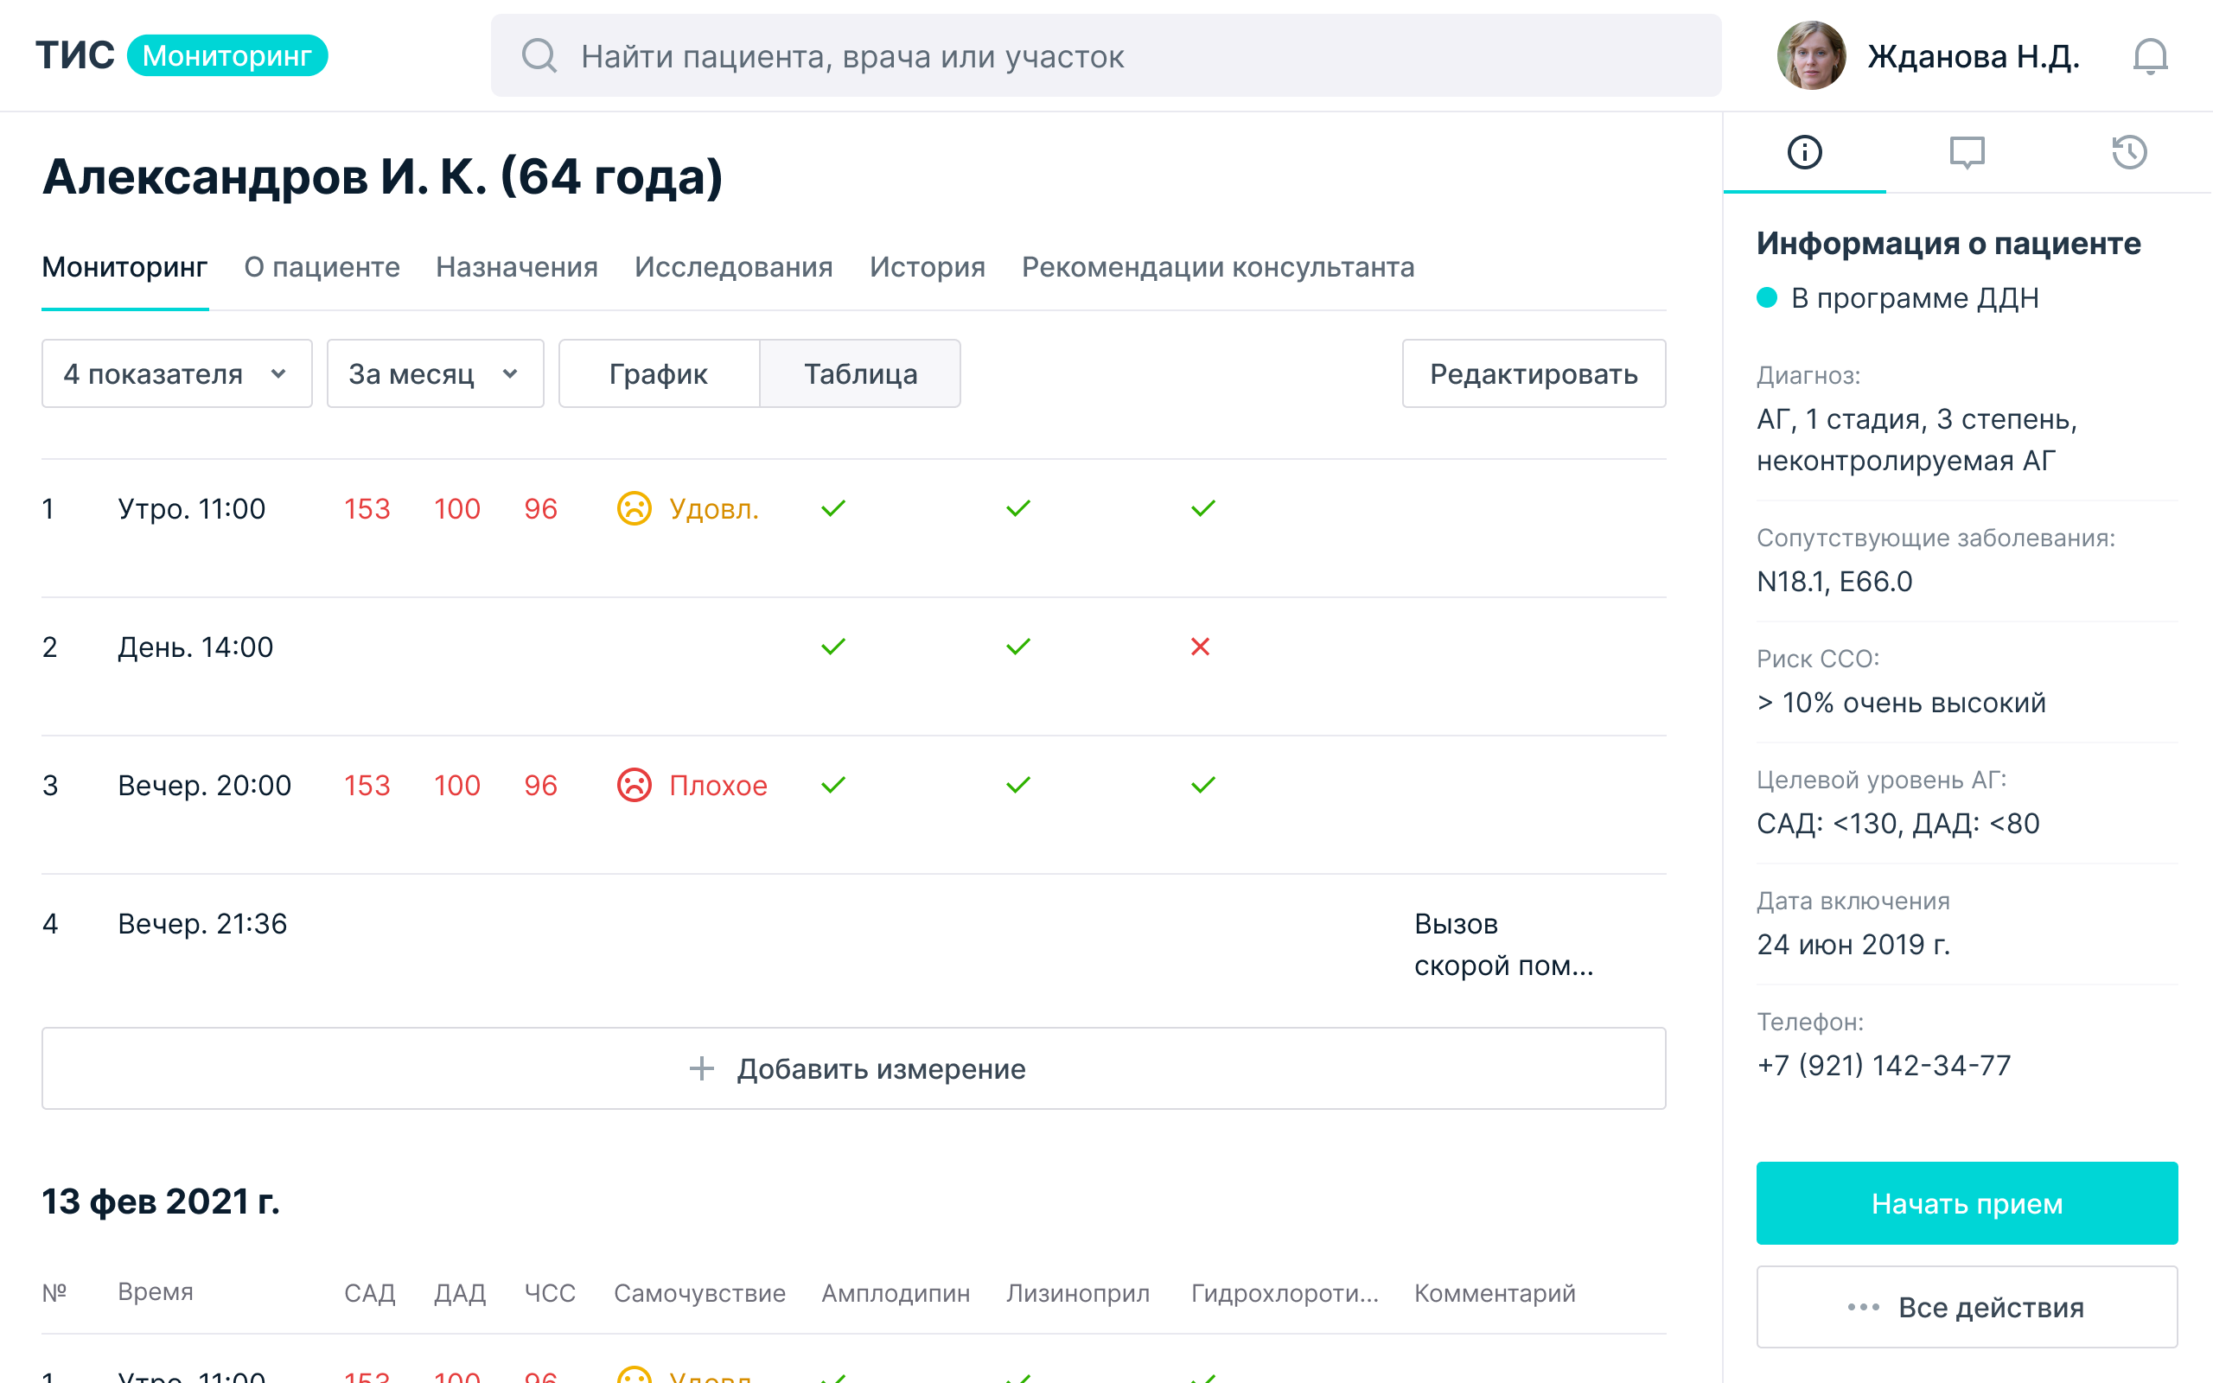This screenshot has height=1383, width=2213.
Task: Open the patient info panel icon
Action: 1804,152
